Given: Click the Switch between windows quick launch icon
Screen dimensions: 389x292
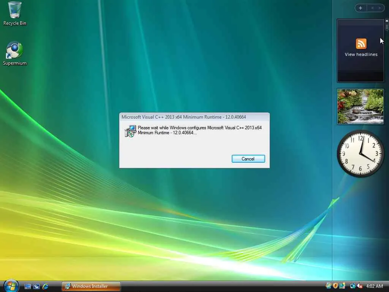Looking at the screenshot, I should 36,286.
